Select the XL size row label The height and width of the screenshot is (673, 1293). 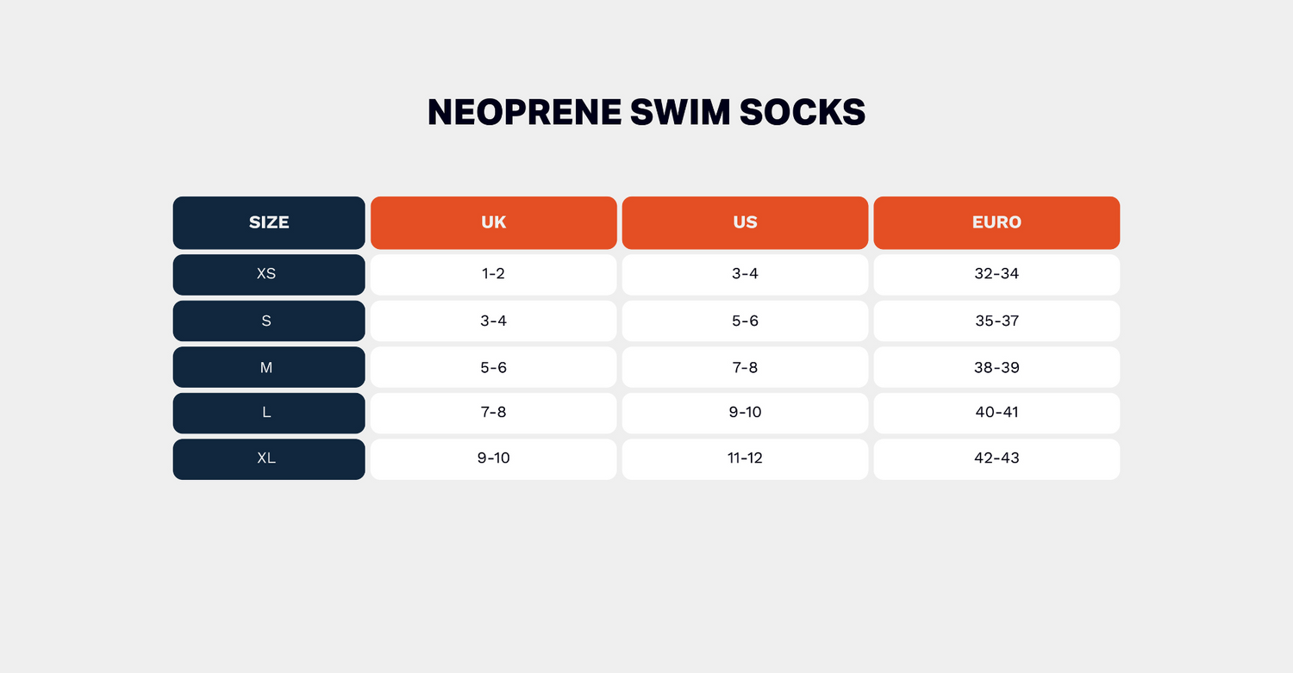[269, 458]
